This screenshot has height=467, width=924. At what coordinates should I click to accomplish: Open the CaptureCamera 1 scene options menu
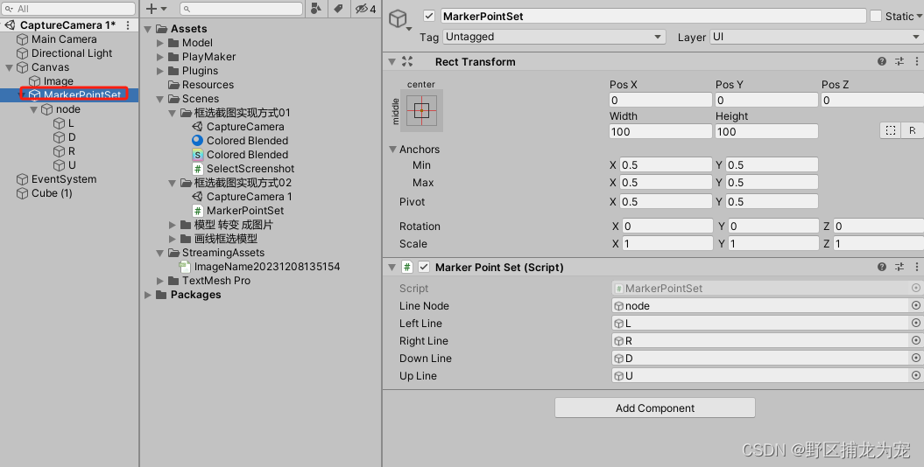[x=128, y=25]
